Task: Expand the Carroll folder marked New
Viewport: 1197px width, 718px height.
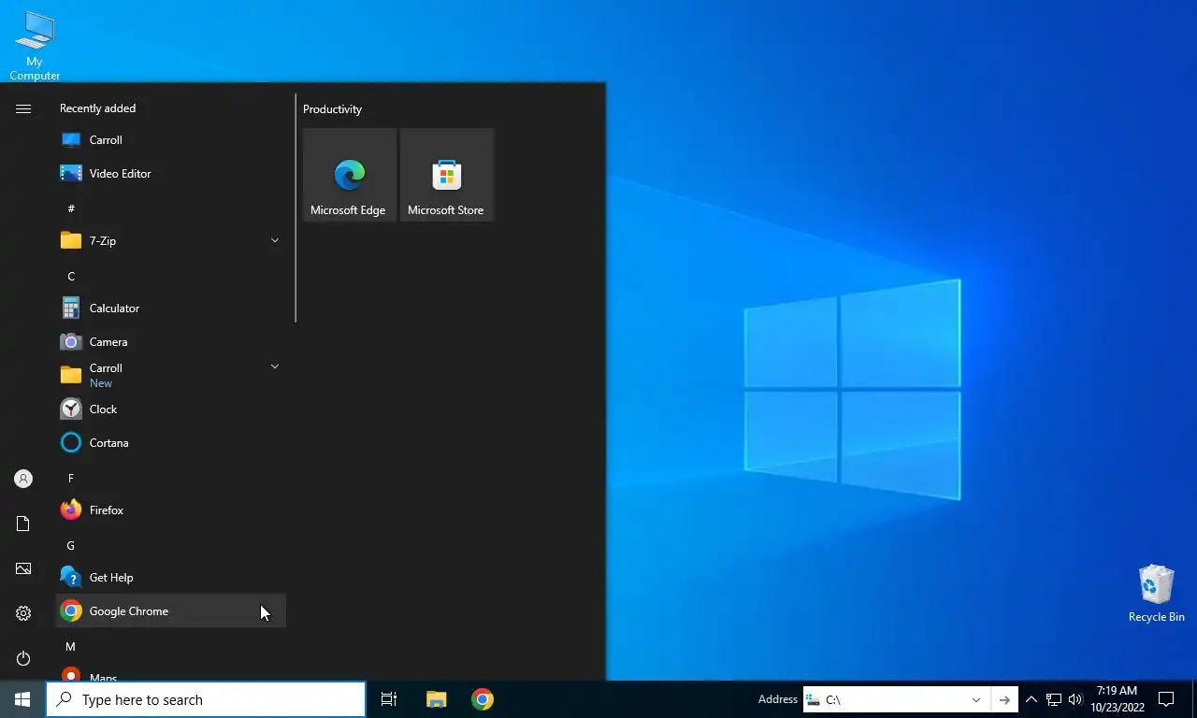Action: point(170,376)
